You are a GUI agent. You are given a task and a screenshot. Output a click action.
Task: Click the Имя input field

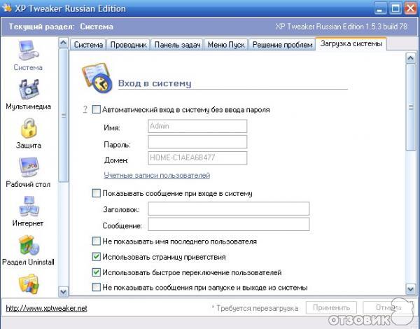pos(197,126)
